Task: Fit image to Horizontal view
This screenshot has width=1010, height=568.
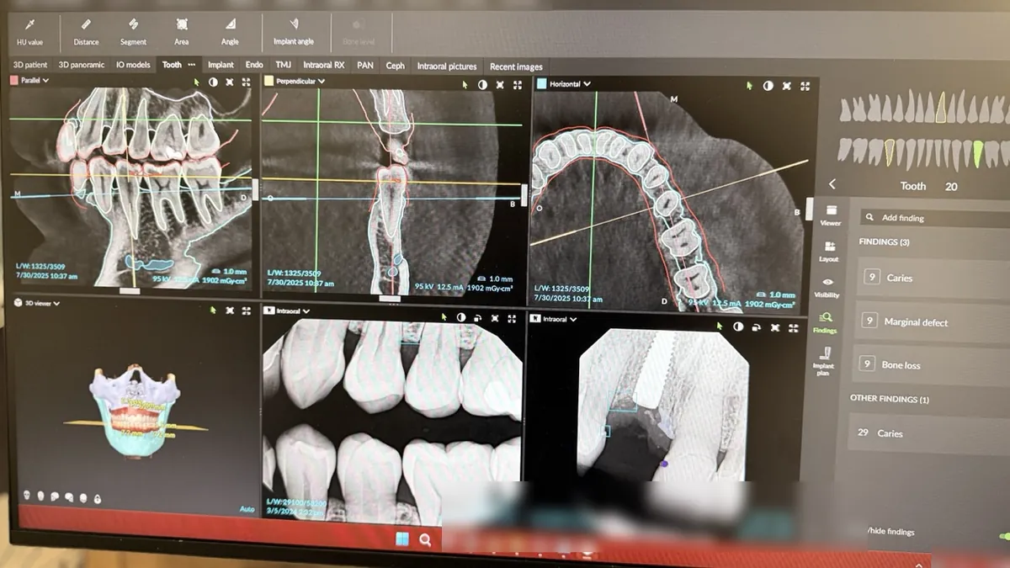Action: [787, 86]
